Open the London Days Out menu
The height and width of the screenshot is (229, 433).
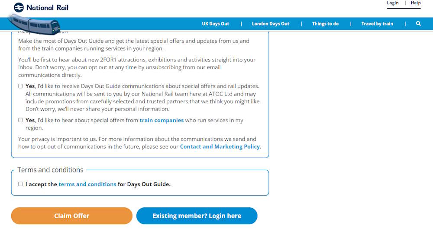coord(270,24)
